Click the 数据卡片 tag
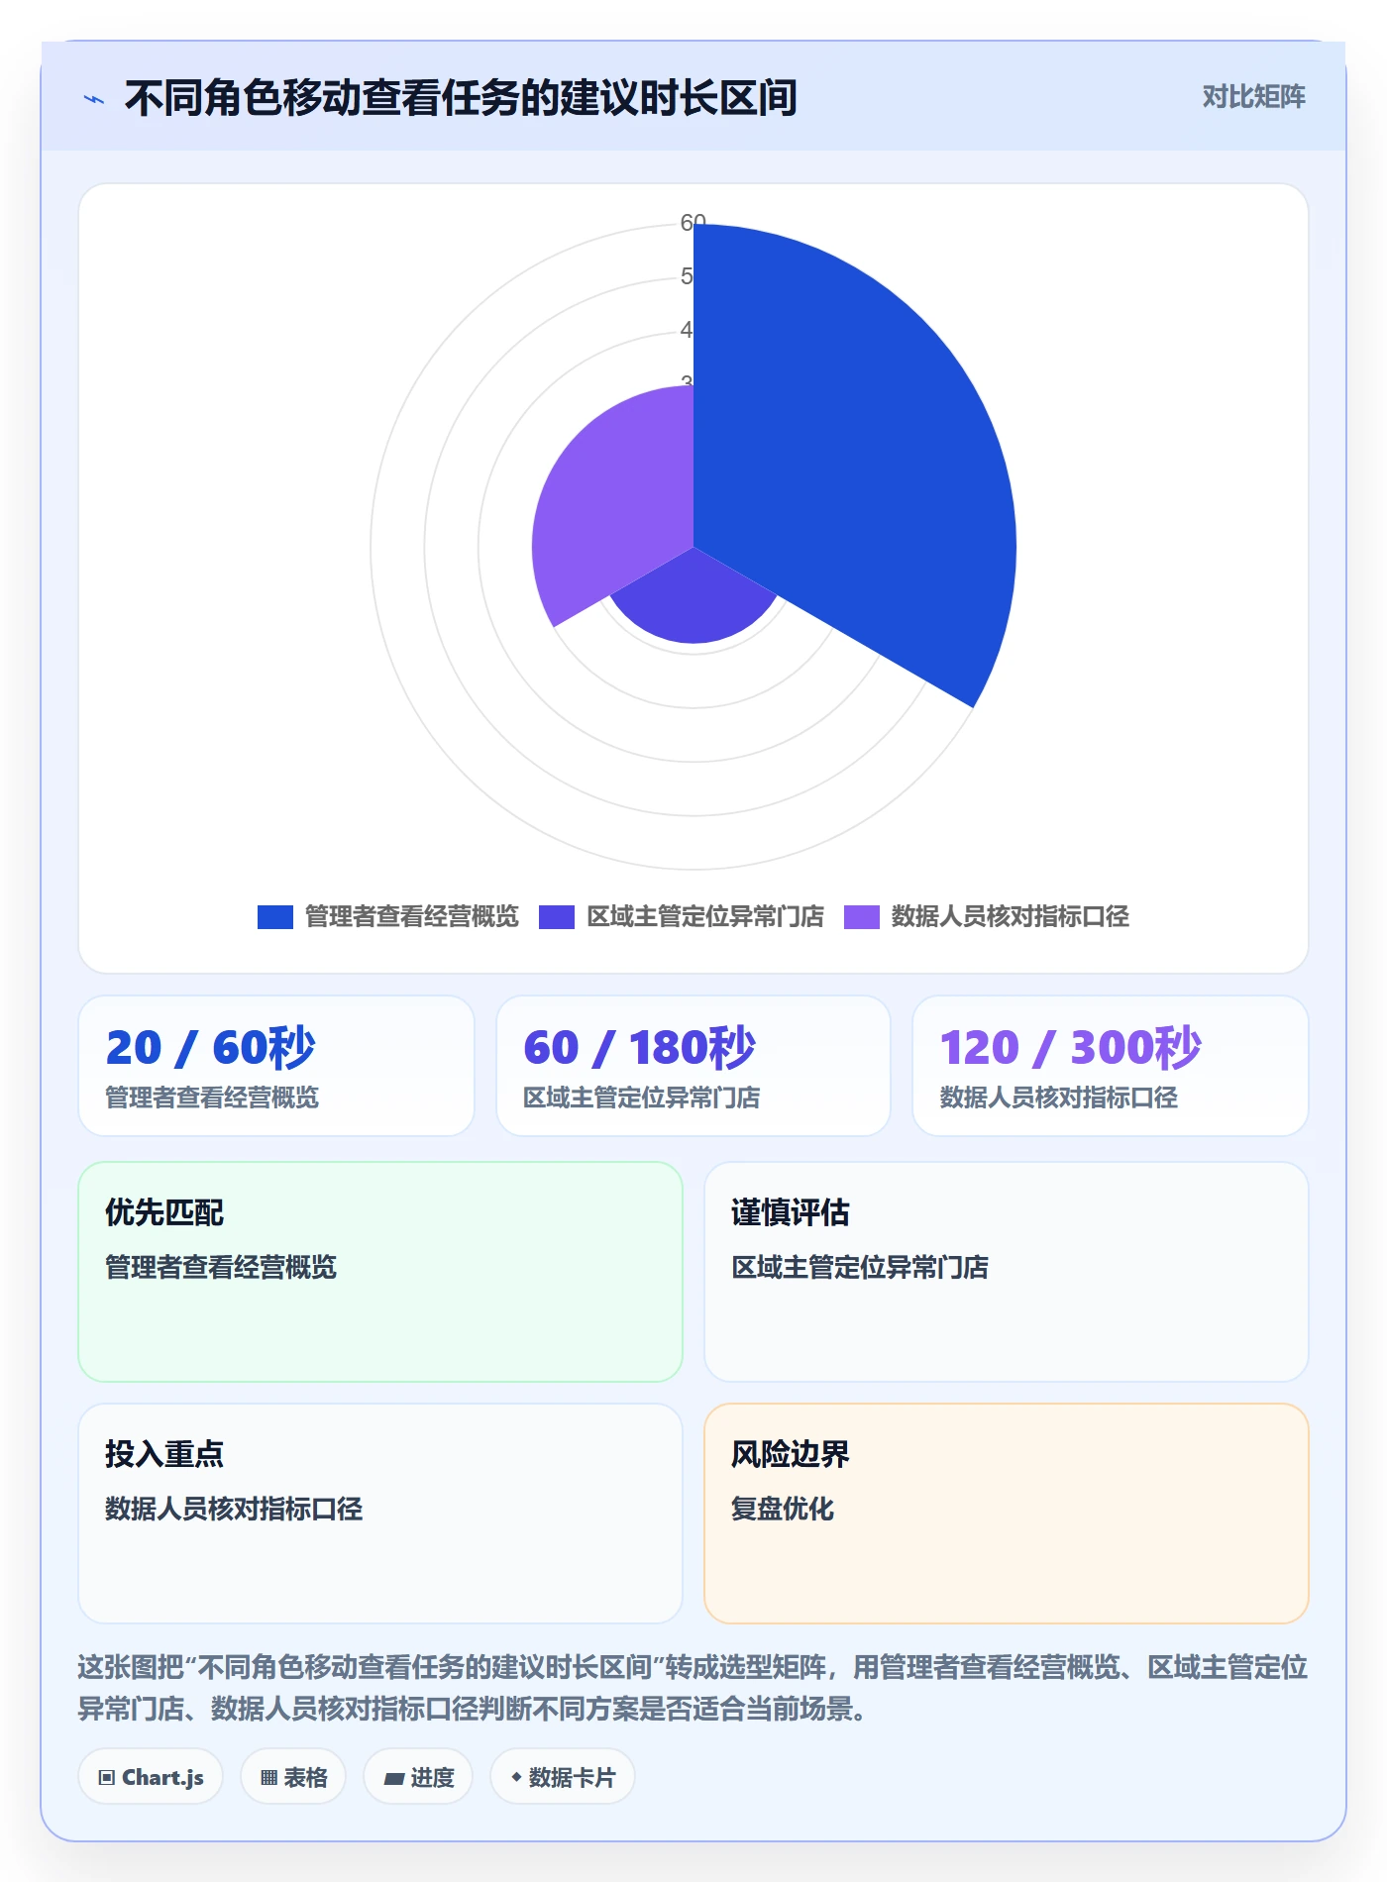Viewport: 1387px width, 1882px height. pyautogui.click(x=563, y=1777)
